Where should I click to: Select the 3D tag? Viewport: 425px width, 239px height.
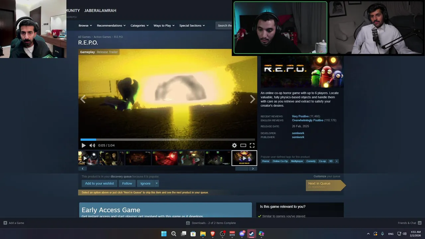[x=330, y=161]
